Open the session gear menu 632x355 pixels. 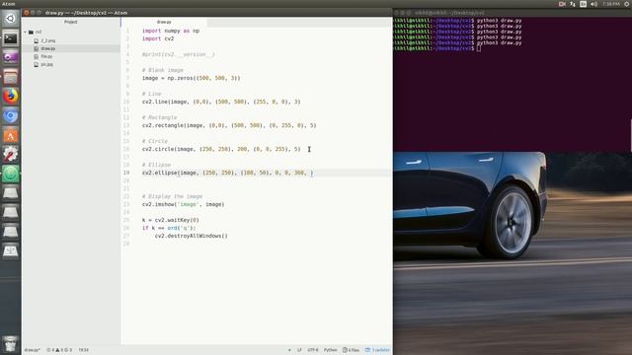click(x=627, y=4)
